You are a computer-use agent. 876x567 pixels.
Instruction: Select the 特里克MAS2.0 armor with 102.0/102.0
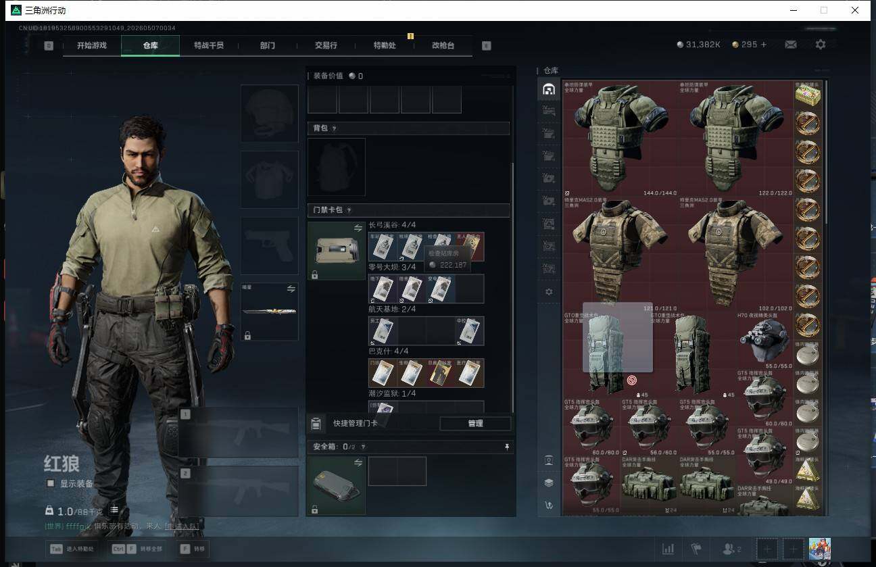click(x=736, y=254)
